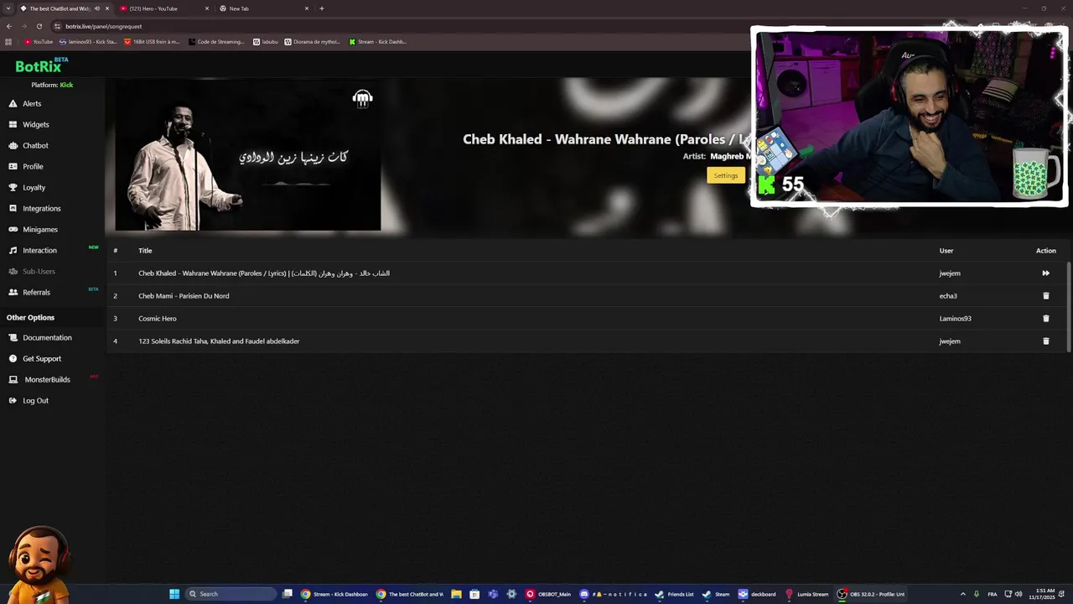
Task: Open the Loyalty section
Action: click(27, 187)
